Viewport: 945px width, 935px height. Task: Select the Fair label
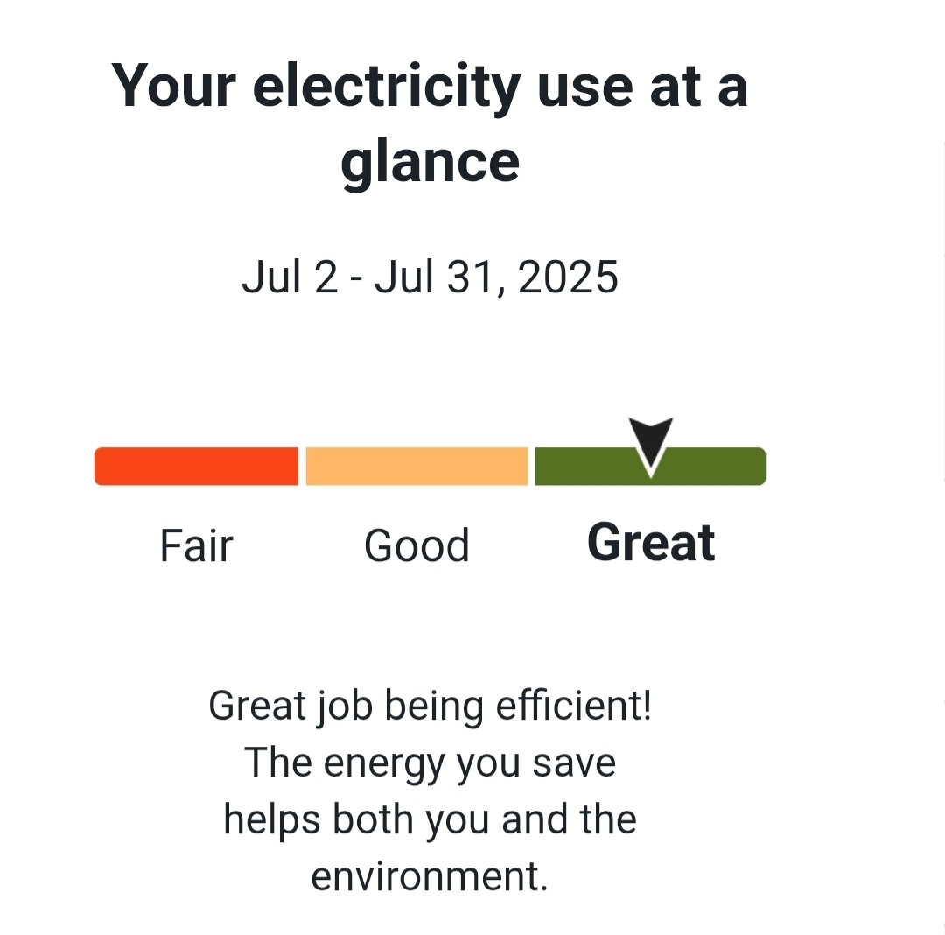pyautogui.click(x=197, y=545)
